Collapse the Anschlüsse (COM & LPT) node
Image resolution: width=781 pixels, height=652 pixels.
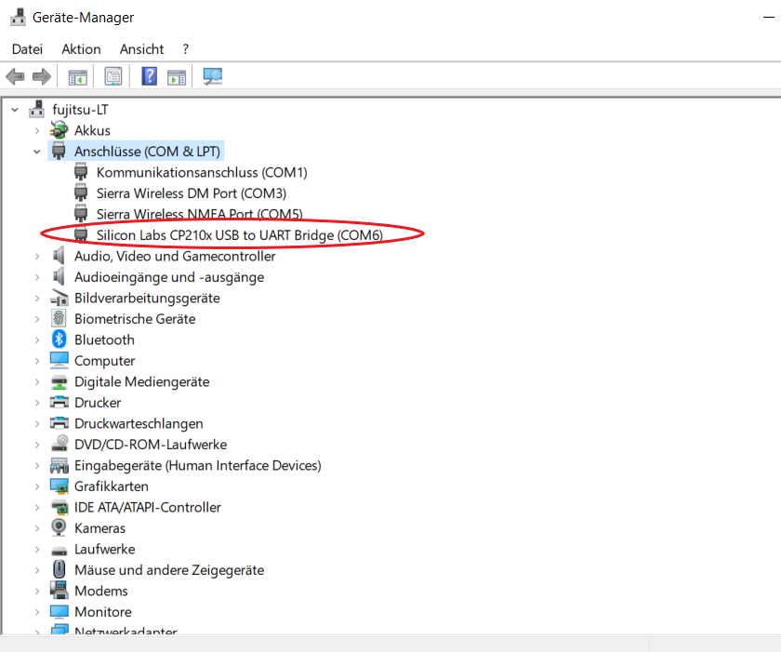click(37, 152)
